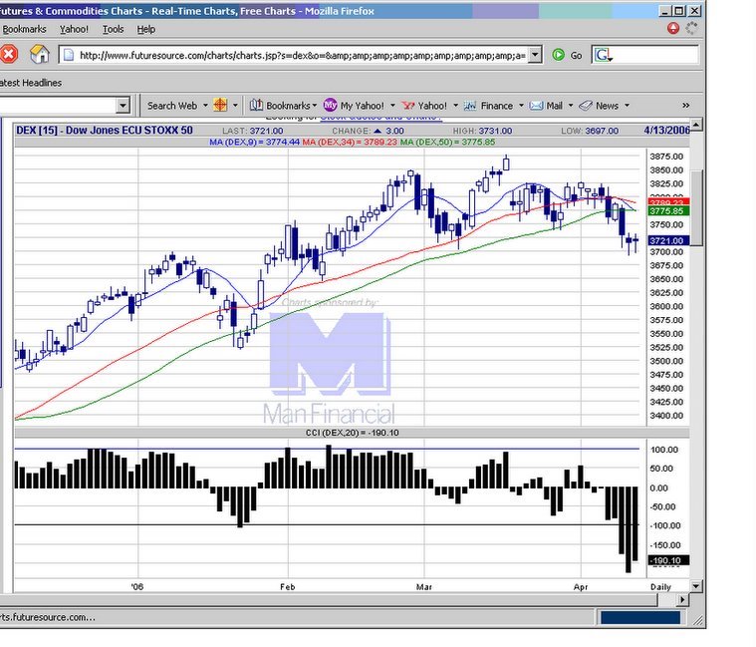Click the vertical scrollbar thumb

click(x=696, y=207)
